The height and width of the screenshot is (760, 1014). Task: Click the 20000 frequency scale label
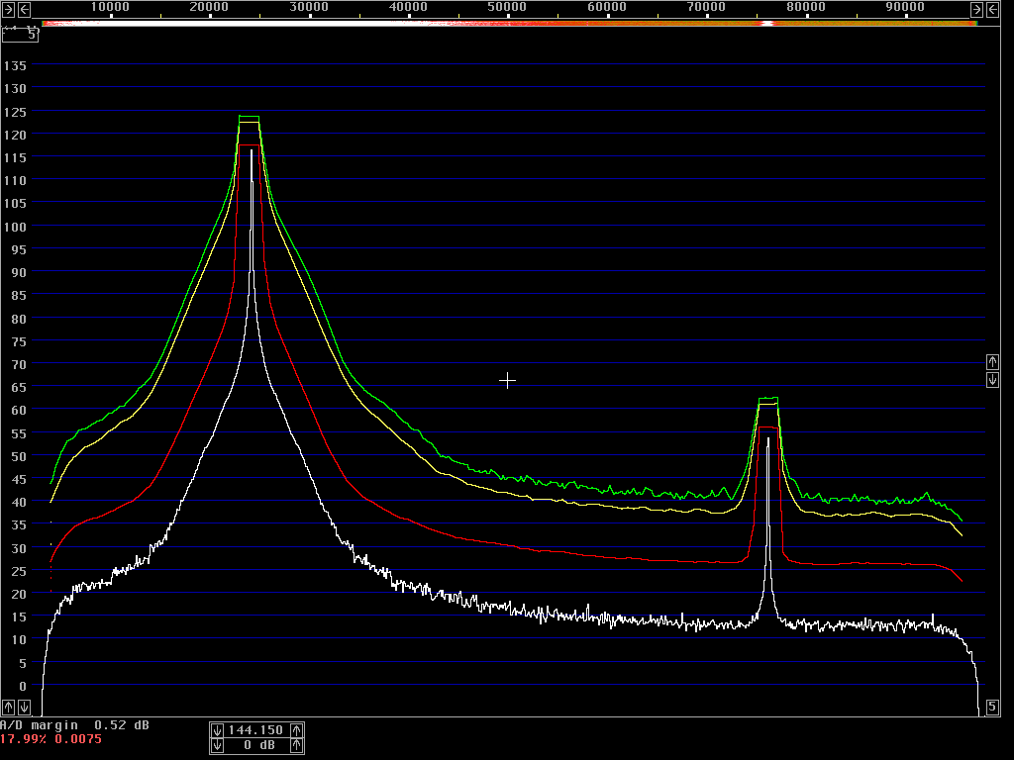pyautogui.click(x=209, y=7)
